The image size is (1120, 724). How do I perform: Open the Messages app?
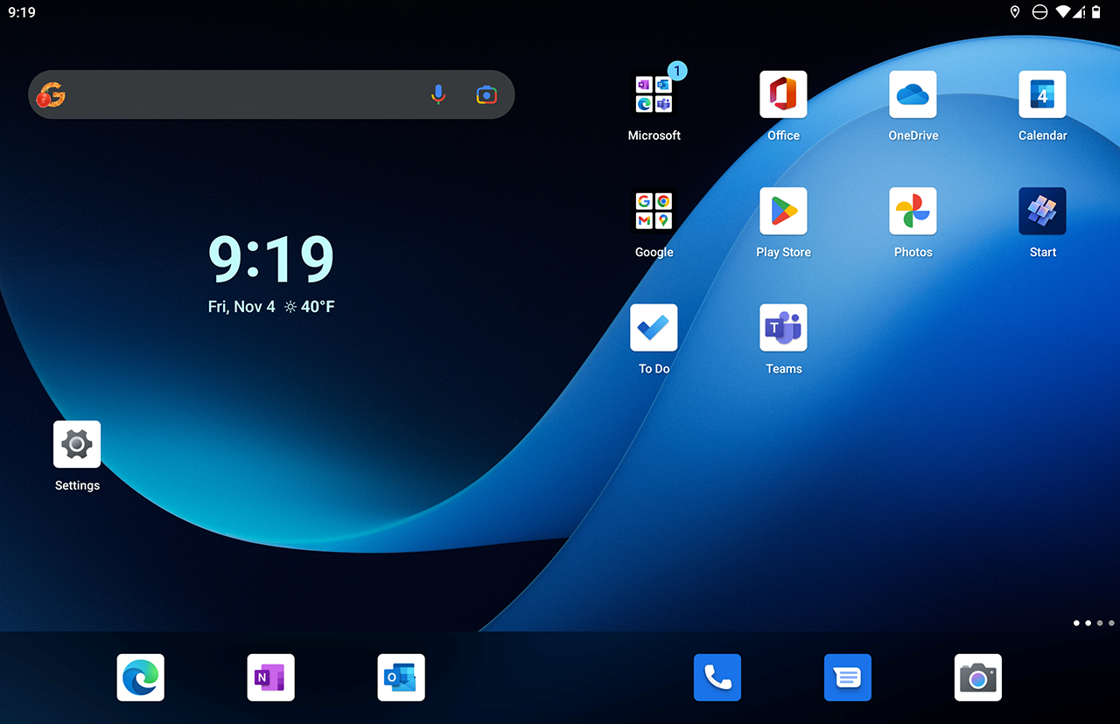point(848,678)
